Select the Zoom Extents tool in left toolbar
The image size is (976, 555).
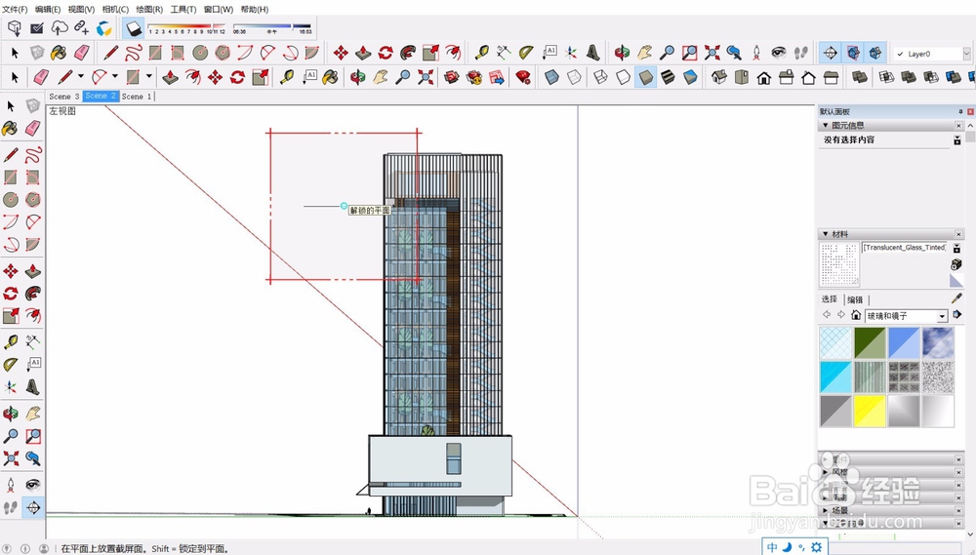(11, 458)
